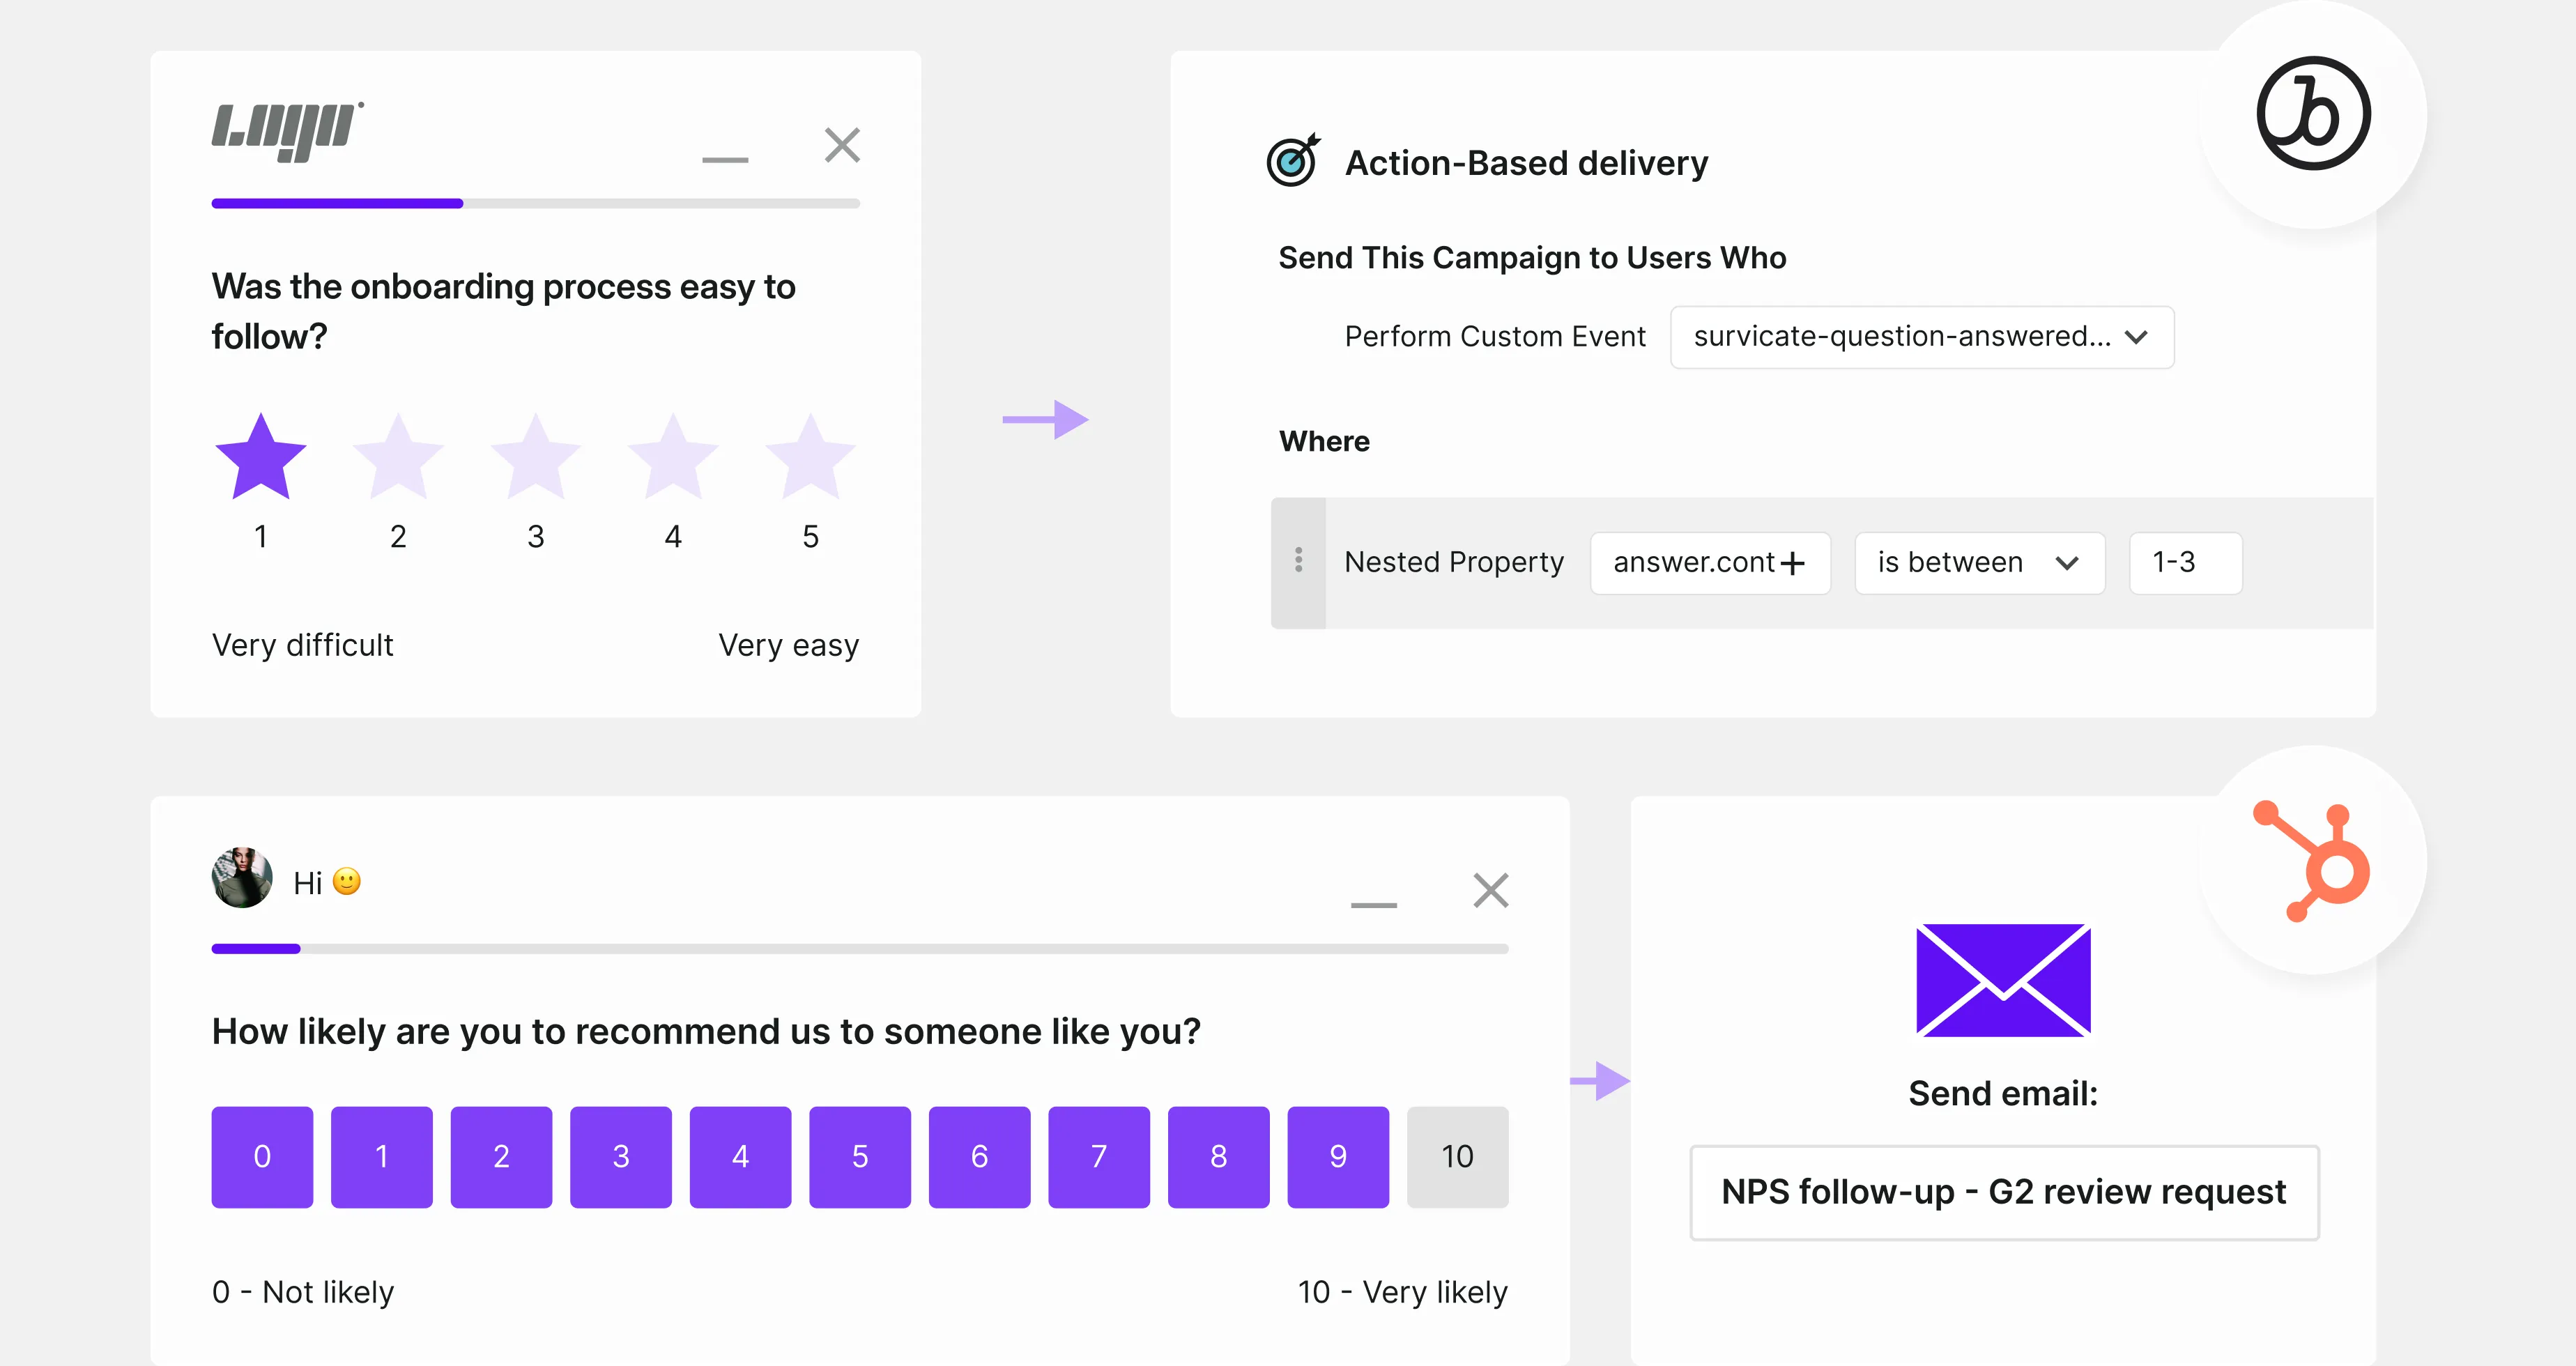Select NPS score 0 button
Viewport: 2576px width, 1366px height.
(262, 1156)
